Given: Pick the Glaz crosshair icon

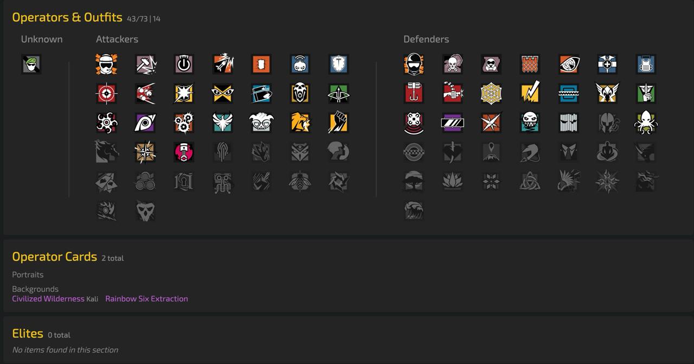Looking at the screenshot, I should point(106,93).
